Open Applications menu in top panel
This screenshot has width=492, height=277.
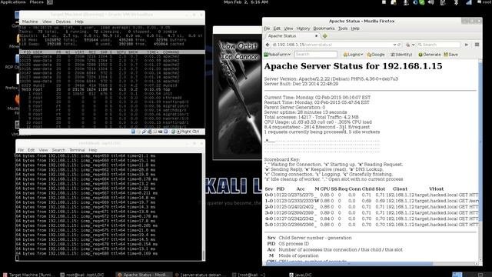coord(13,2)
